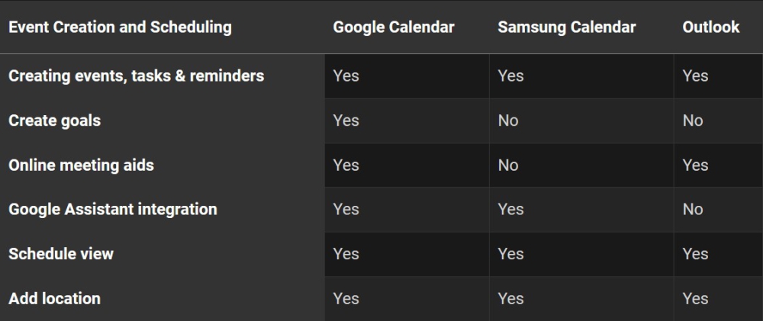Click the Event Creation and Scheduling header
Viewport: 763px width, 321px height.
pyautogui.click(x=120, y=27)
